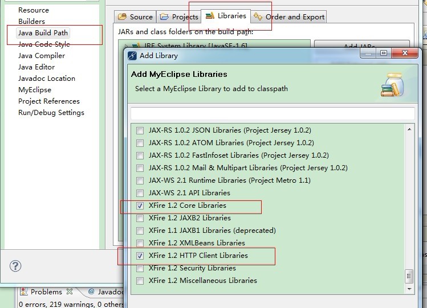Switch to the Problems view tab
The height and width of the screenshot is (308, 427).
tap(46, 291)
